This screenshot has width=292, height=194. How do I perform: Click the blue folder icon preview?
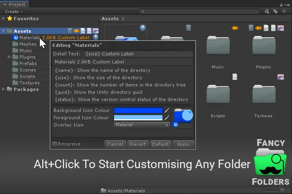coord(183,116)
